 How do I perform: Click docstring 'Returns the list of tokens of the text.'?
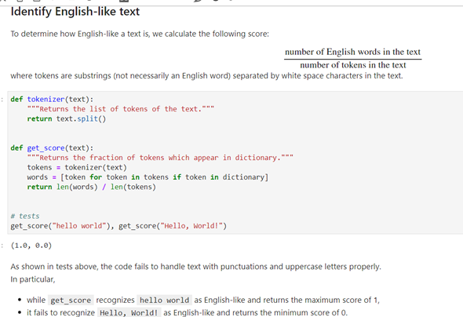121,109
